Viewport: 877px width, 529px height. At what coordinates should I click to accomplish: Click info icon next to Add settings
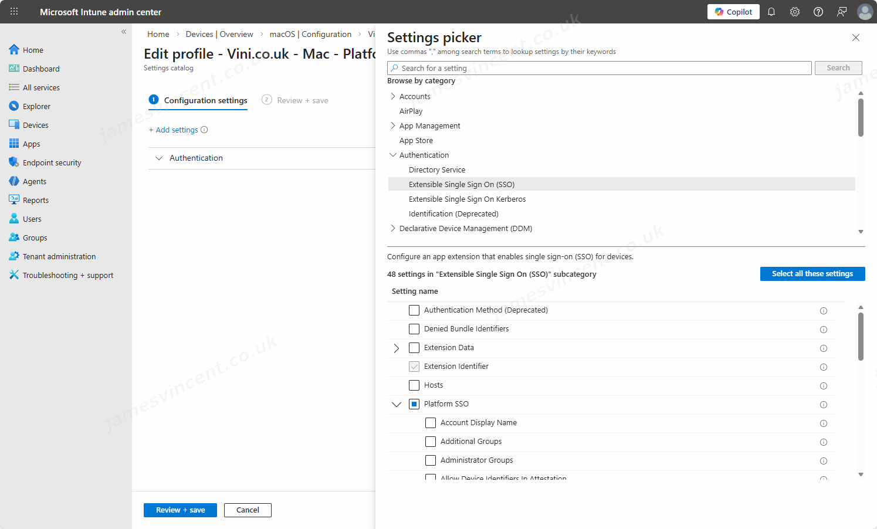[x=204, y=130]
